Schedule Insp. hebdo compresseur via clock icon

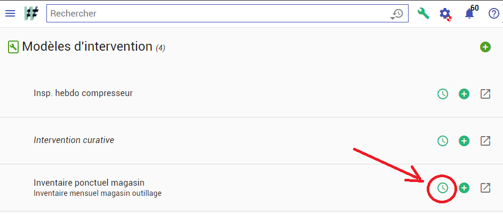[x=443, y=94]
